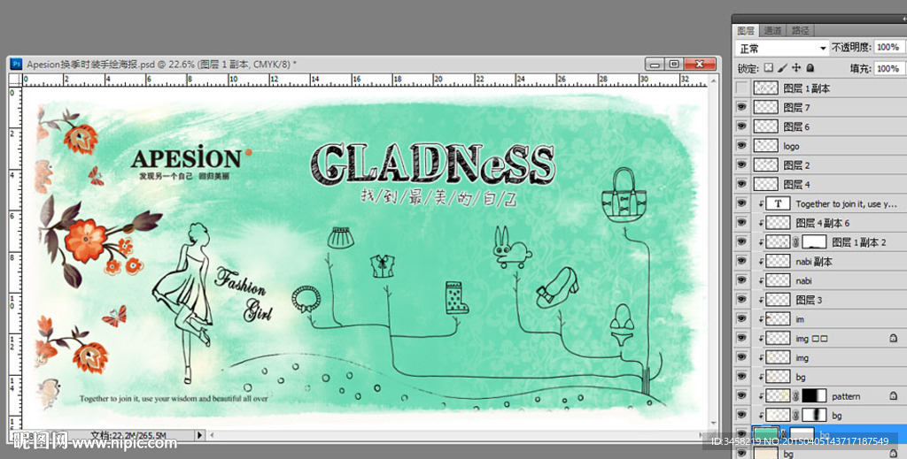Screen dimensions: 907x459
Task: Click the 图层 7 layer thumbnail
Action: [x=766, y=107]
